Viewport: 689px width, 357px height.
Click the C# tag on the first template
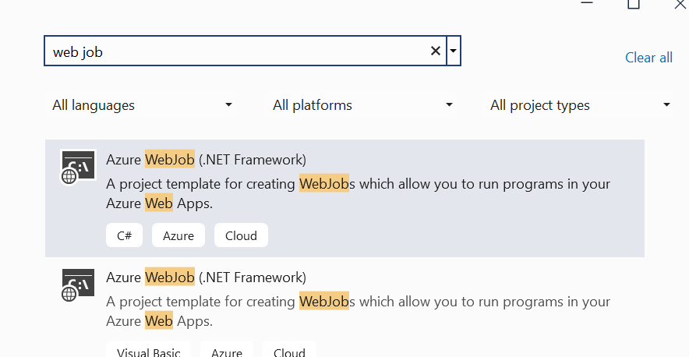[125, 235]
